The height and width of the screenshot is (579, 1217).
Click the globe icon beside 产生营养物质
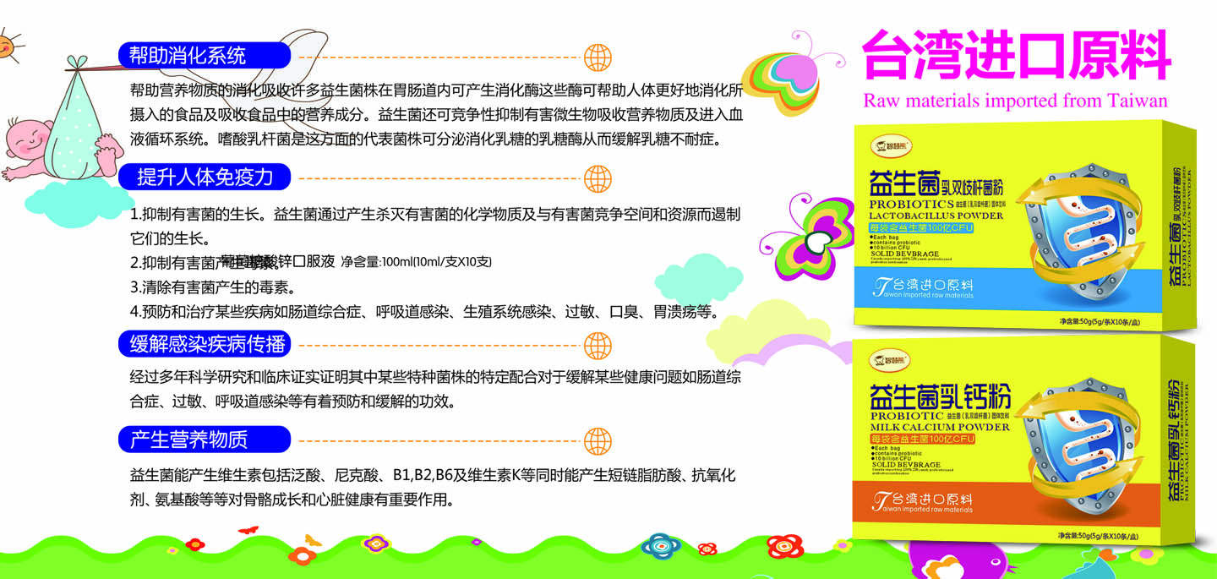[598, 440]
